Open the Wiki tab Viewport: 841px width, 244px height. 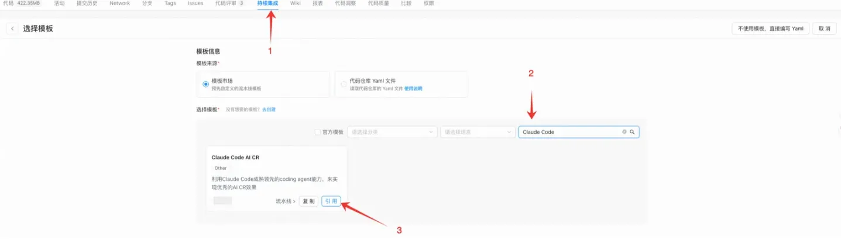pyautogui.click(x=296, y=4)
